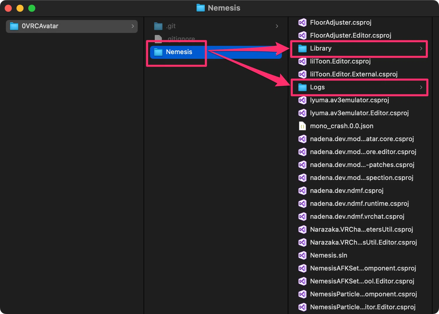Select the file named NemesisAFKSet...ool.Editor.csproj
The image size is (439, 314).
(362, 281)
